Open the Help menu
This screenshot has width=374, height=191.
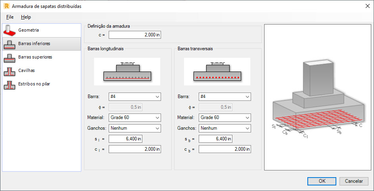click(26, 17)
